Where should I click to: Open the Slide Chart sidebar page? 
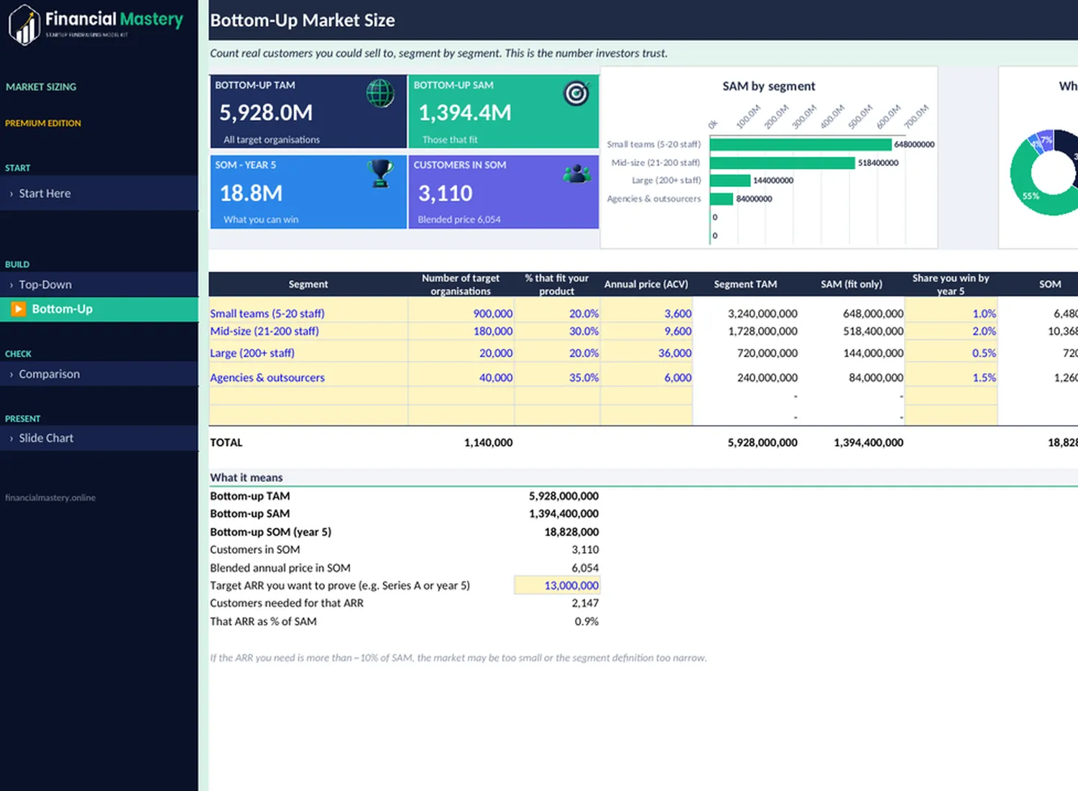click(99, 438)
